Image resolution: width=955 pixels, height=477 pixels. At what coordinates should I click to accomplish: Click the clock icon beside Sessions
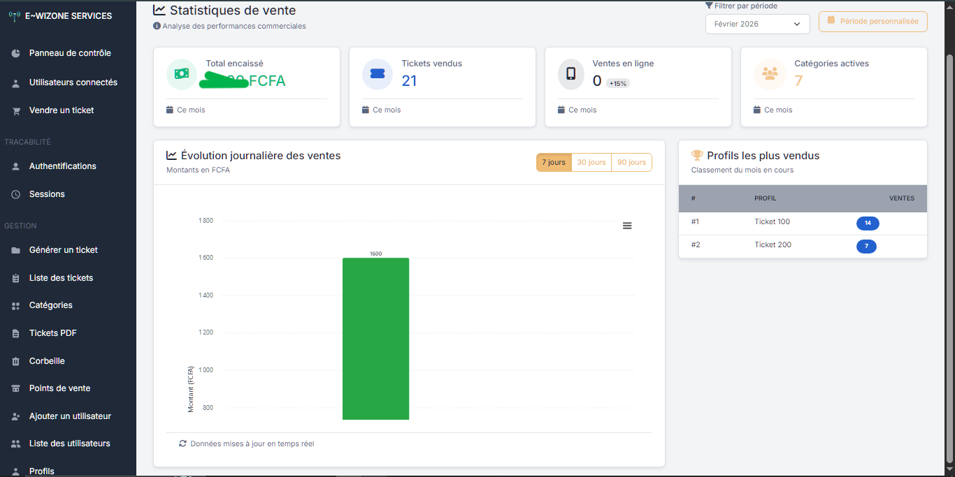16,195
